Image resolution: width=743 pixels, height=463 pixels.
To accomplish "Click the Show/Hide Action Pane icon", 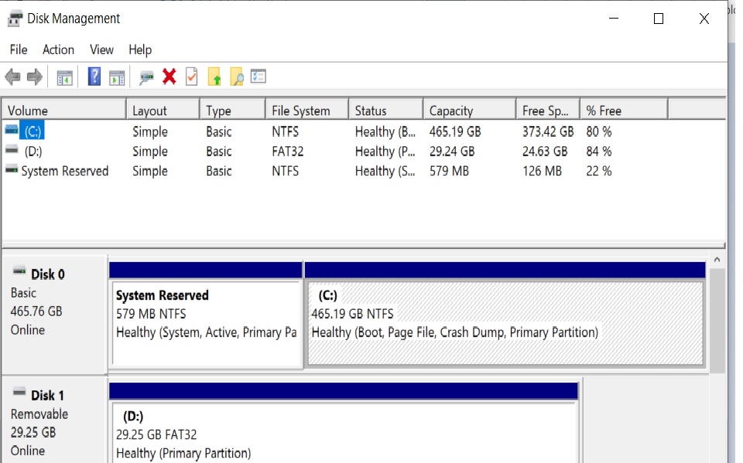I will point(117,77).
